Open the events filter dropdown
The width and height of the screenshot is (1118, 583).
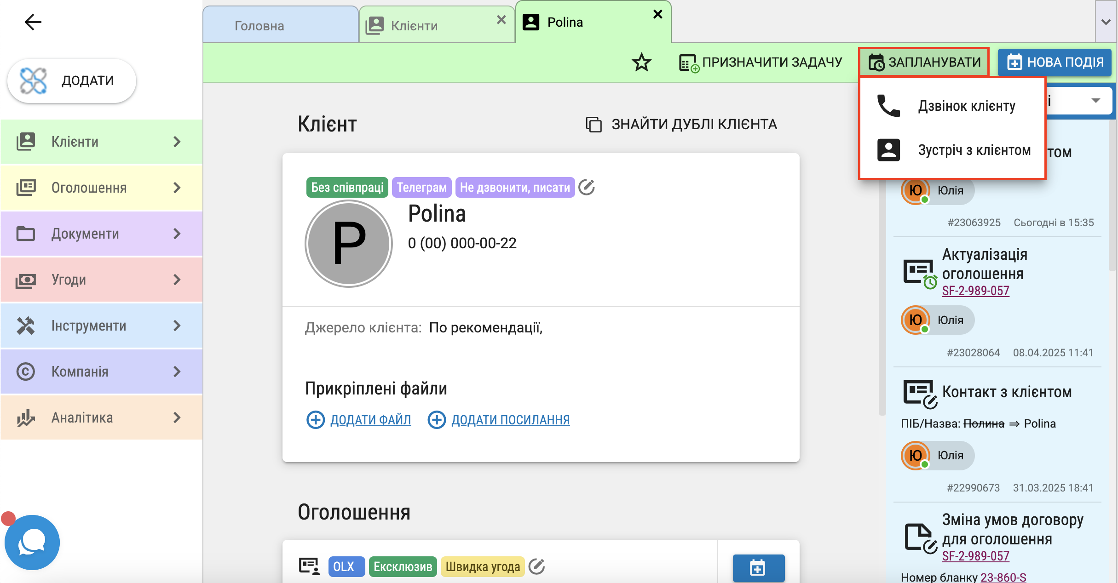pyautogui.click(x=1095, y=101)
